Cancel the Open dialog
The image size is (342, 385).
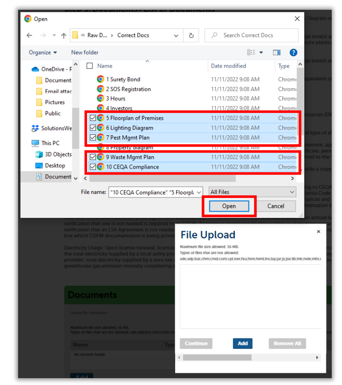(275, 206)
